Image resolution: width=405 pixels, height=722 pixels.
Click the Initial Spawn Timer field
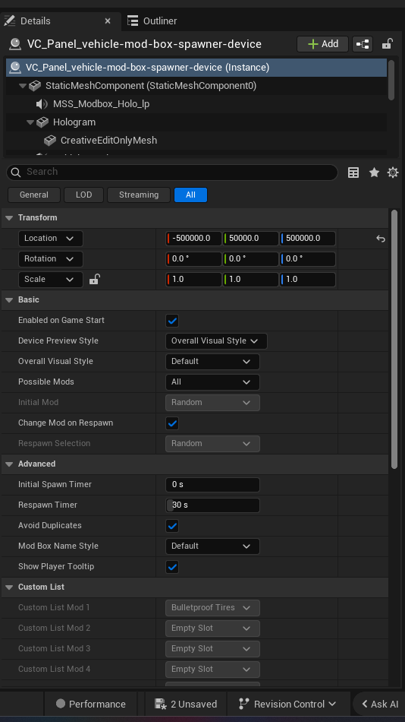click(x=212, y=484)
